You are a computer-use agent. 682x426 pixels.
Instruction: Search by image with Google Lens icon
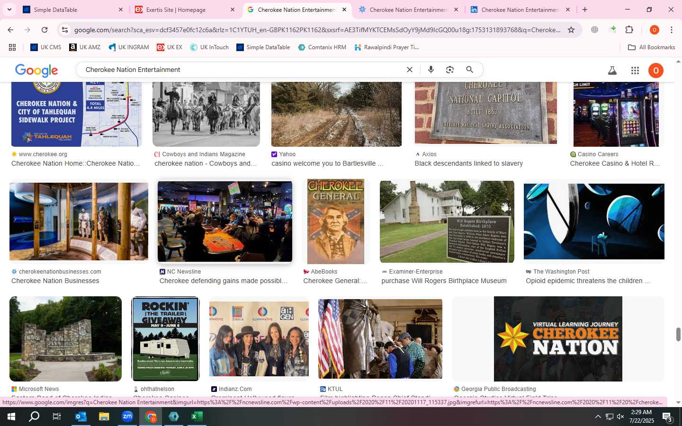click(x=450, y=70)
